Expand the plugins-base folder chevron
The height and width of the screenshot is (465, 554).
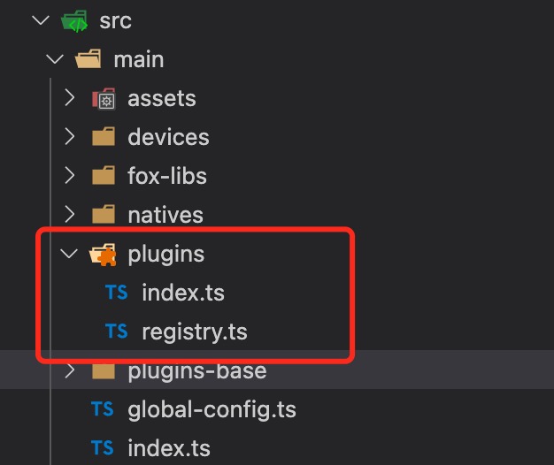(70, 371)
